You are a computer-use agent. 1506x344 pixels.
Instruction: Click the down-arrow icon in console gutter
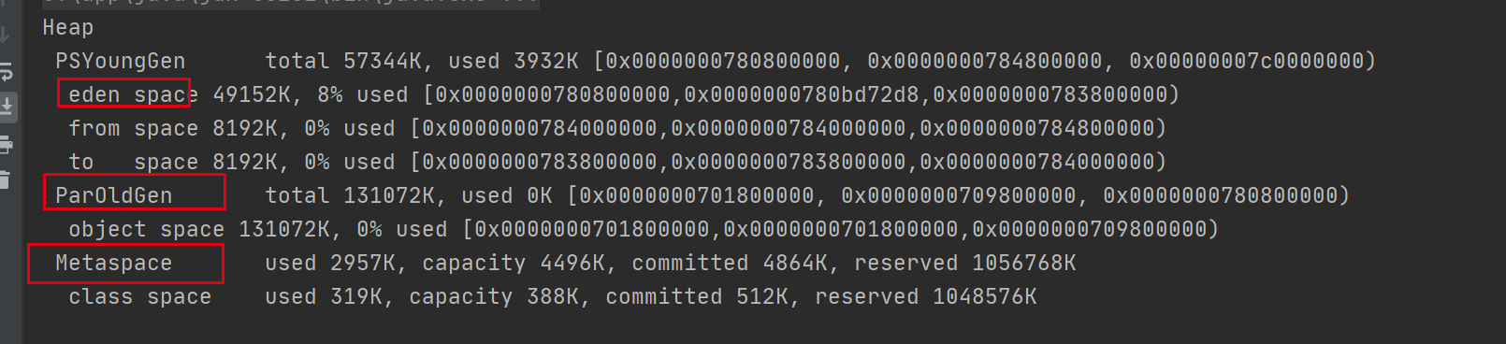(5, 36)
